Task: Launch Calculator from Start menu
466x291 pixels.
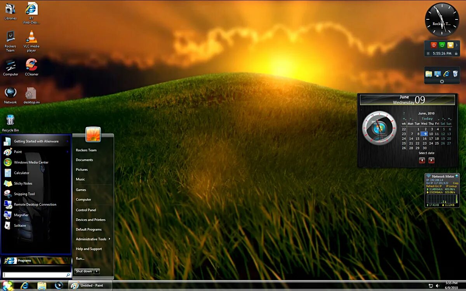Action: [36, 173]
